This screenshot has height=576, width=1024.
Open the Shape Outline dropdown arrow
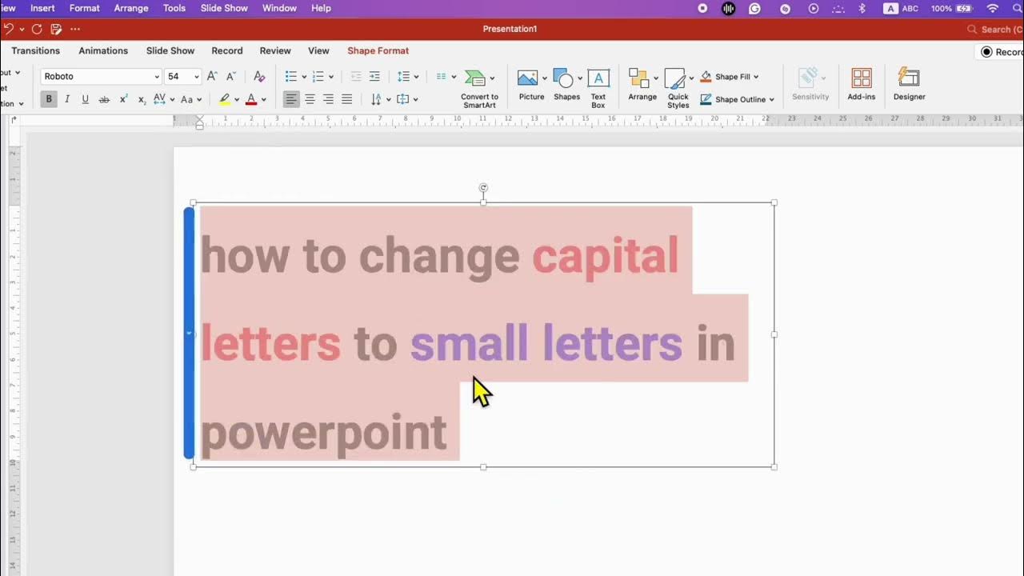[772, 100]
